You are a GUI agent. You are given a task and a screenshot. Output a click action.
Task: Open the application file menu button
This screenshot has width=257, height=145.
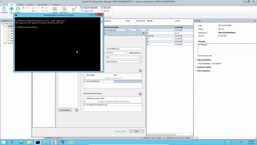pyautogui.click(x=4, y=4)
